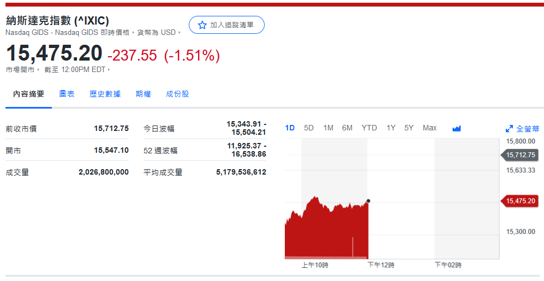
Task: Display the Max chart range
Action: tap(429, 128)
